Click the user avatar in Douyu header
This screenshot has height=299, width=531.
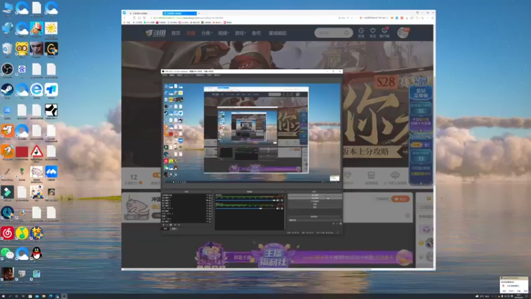click(403, 33)
